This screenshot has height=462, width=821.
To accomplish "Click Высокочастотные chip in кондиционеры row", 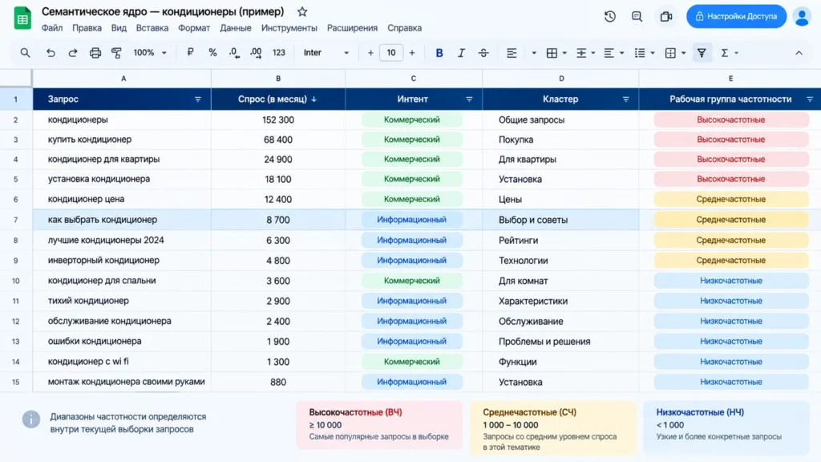I will [731, 120].
